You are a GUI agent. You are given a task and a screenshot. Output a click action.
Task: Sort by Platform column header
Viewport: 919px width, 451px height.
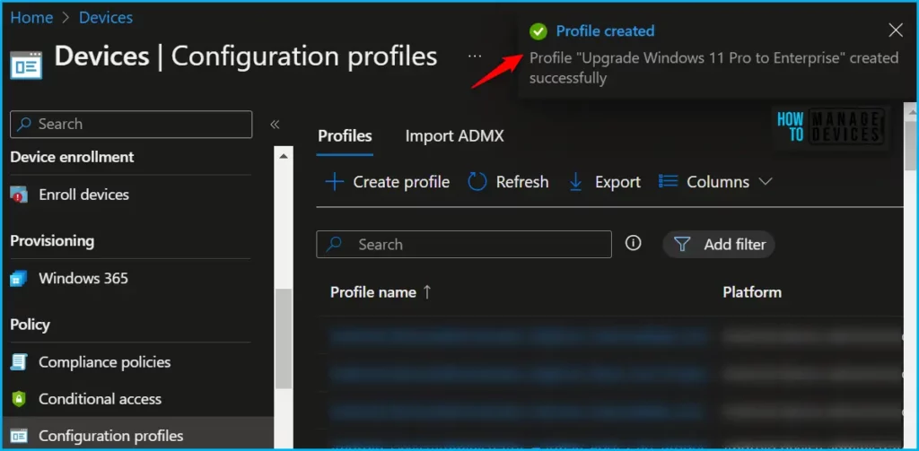(752, 292)
